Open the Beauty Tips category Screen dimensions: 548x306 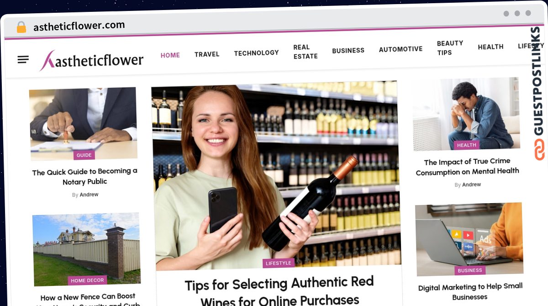(x=450, y=47)
